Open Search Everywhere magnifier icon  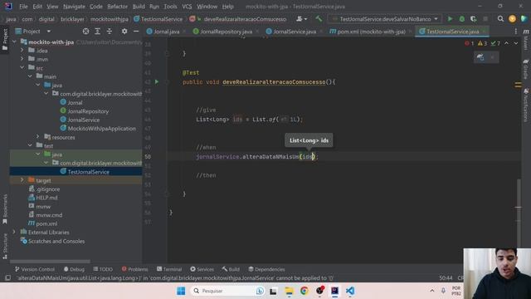click(500, 19)
